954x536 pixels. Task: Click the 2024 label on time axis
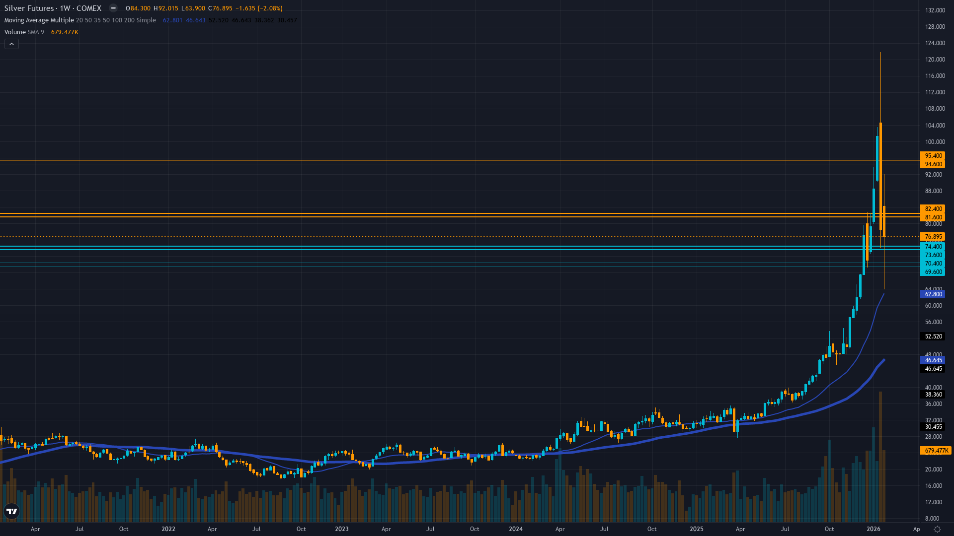(516, 529)
